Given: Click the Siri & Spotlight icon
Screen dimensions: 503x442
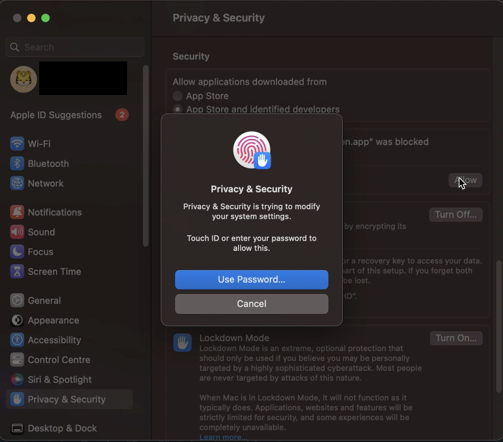Looking at the screenshot, I should (x=17, y=379).
